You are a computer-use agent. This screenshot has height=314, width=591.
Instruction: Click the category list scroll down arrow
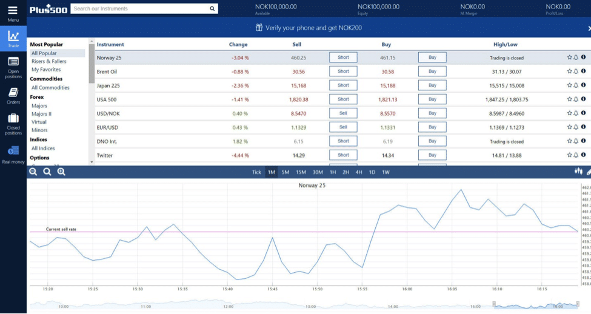click(92, 162)
